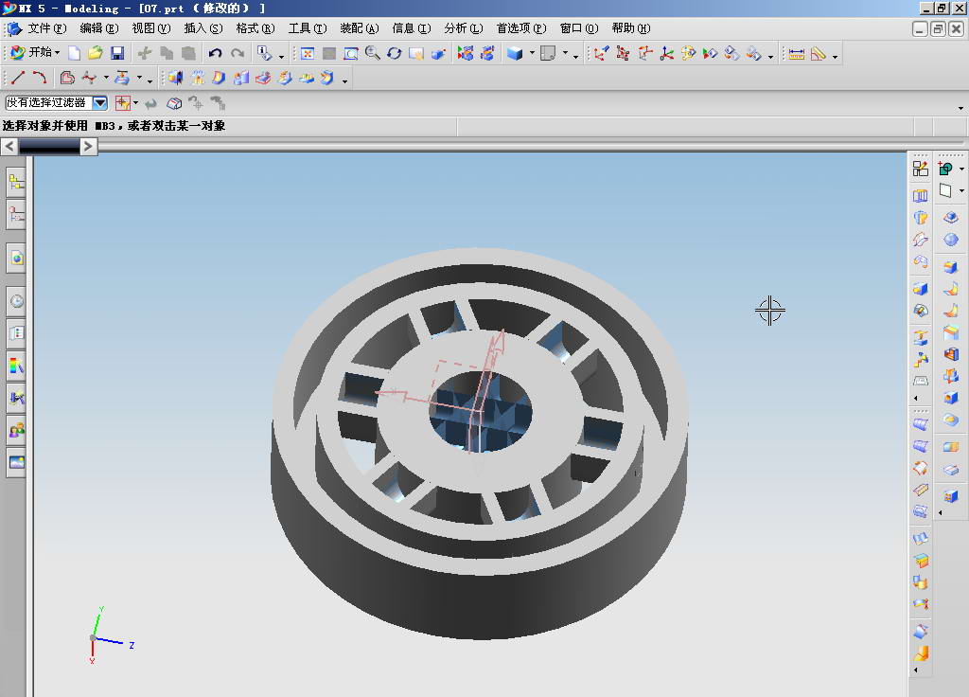Expand the datum plane dropdown in right toolbar
969x697 pixels.
[x=961, y=190]
